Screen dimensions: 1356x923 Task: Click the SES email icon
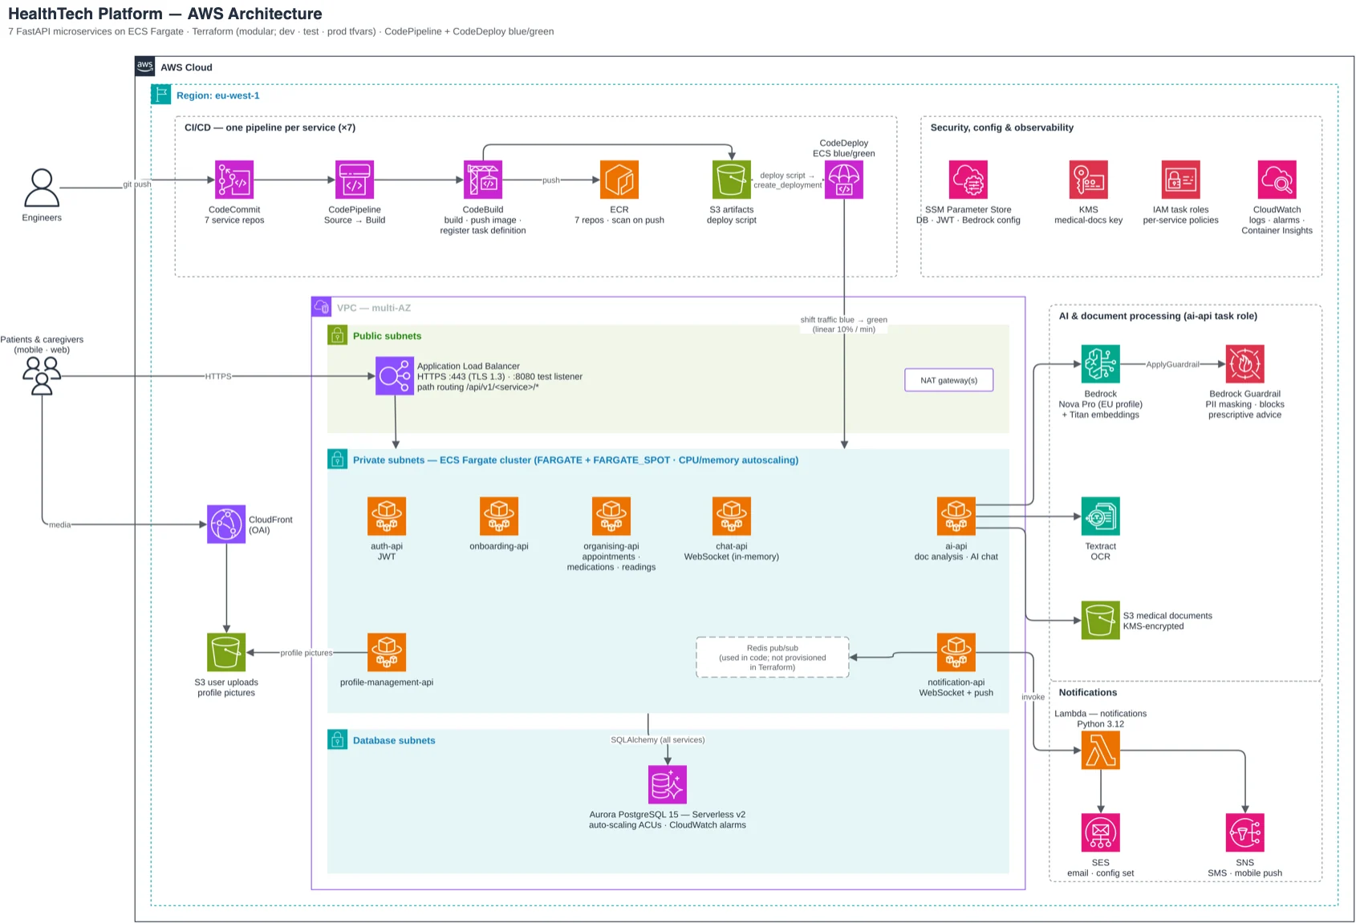1101,833
